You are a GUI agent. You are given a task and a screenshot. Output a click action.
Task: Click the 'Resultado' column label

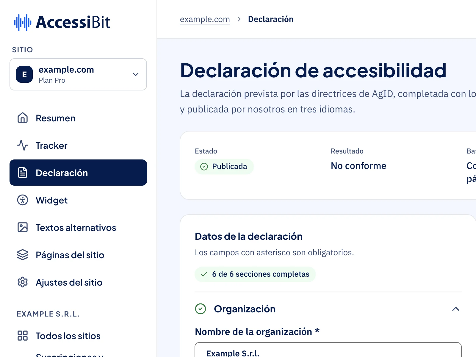(x=347, y=151)
